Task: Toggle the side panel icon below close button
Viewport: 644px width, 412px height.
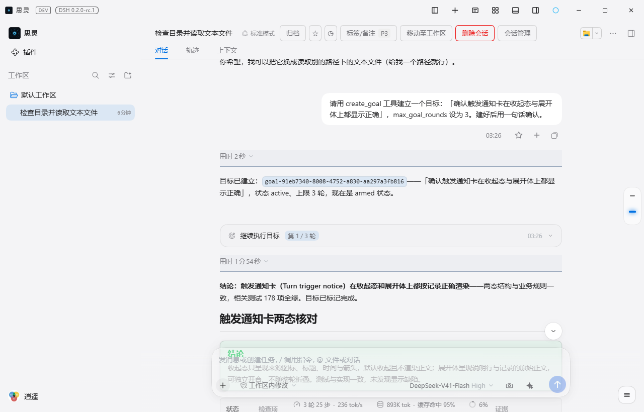Action: coord(631,33)
